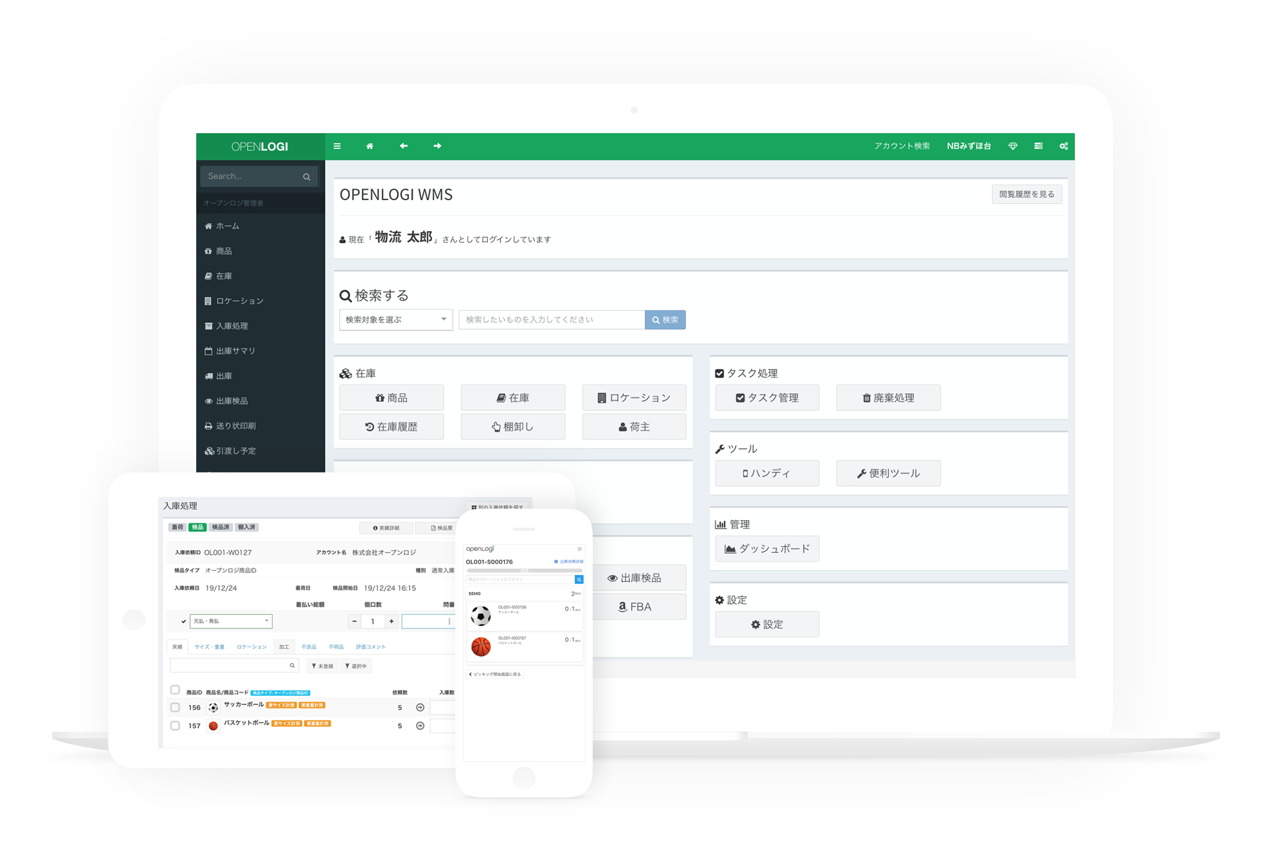The width and height of the screenshot is (1270, 847).
Task: Open the FBA button
Action: (x=638, y=607)
